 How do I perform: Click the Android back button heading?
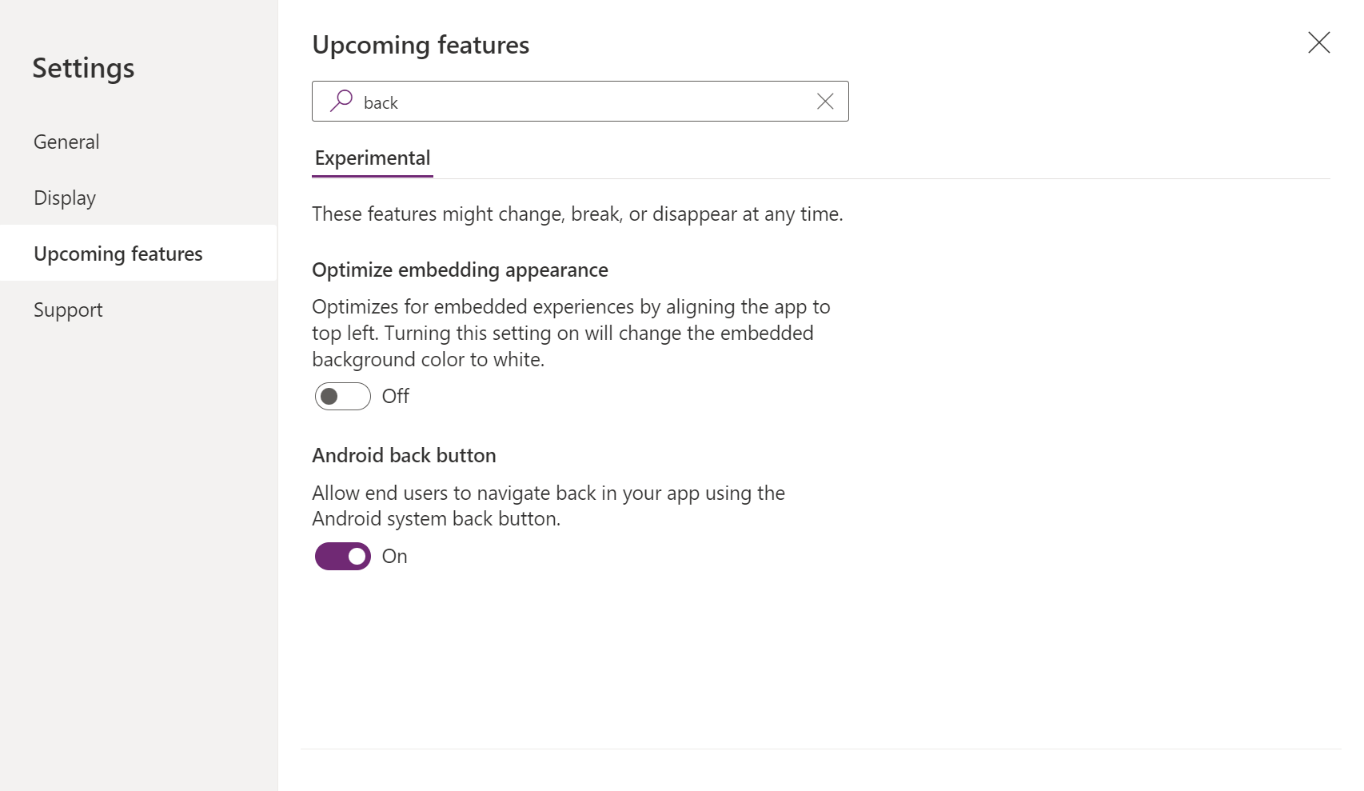pos(404,455)
